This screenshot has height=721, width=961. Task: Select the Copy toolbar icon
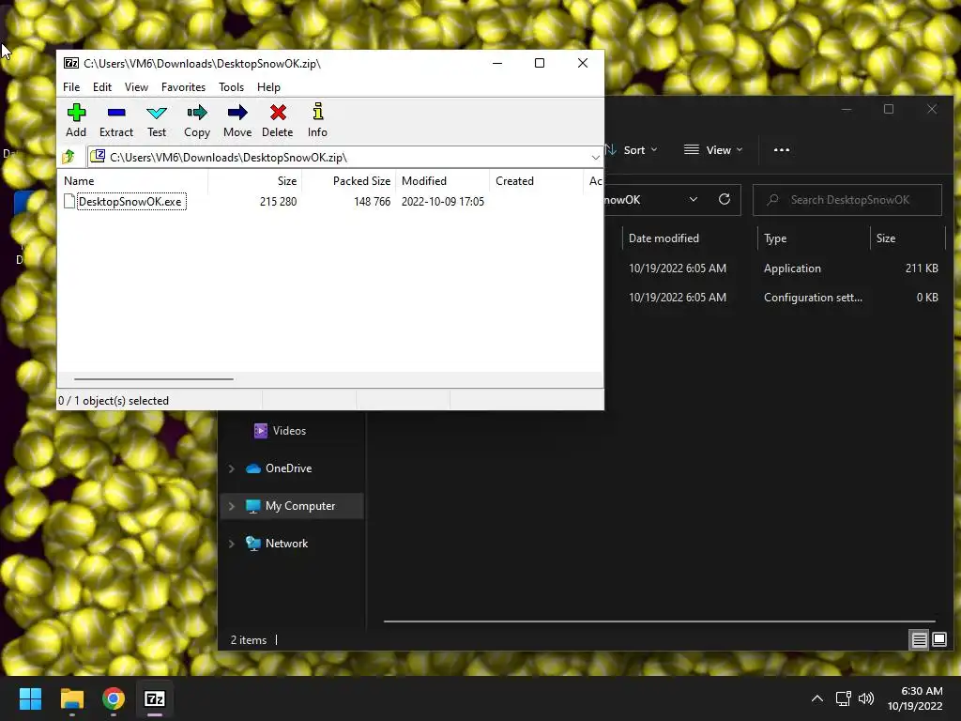pyautogui.click(x=197, y=120)
